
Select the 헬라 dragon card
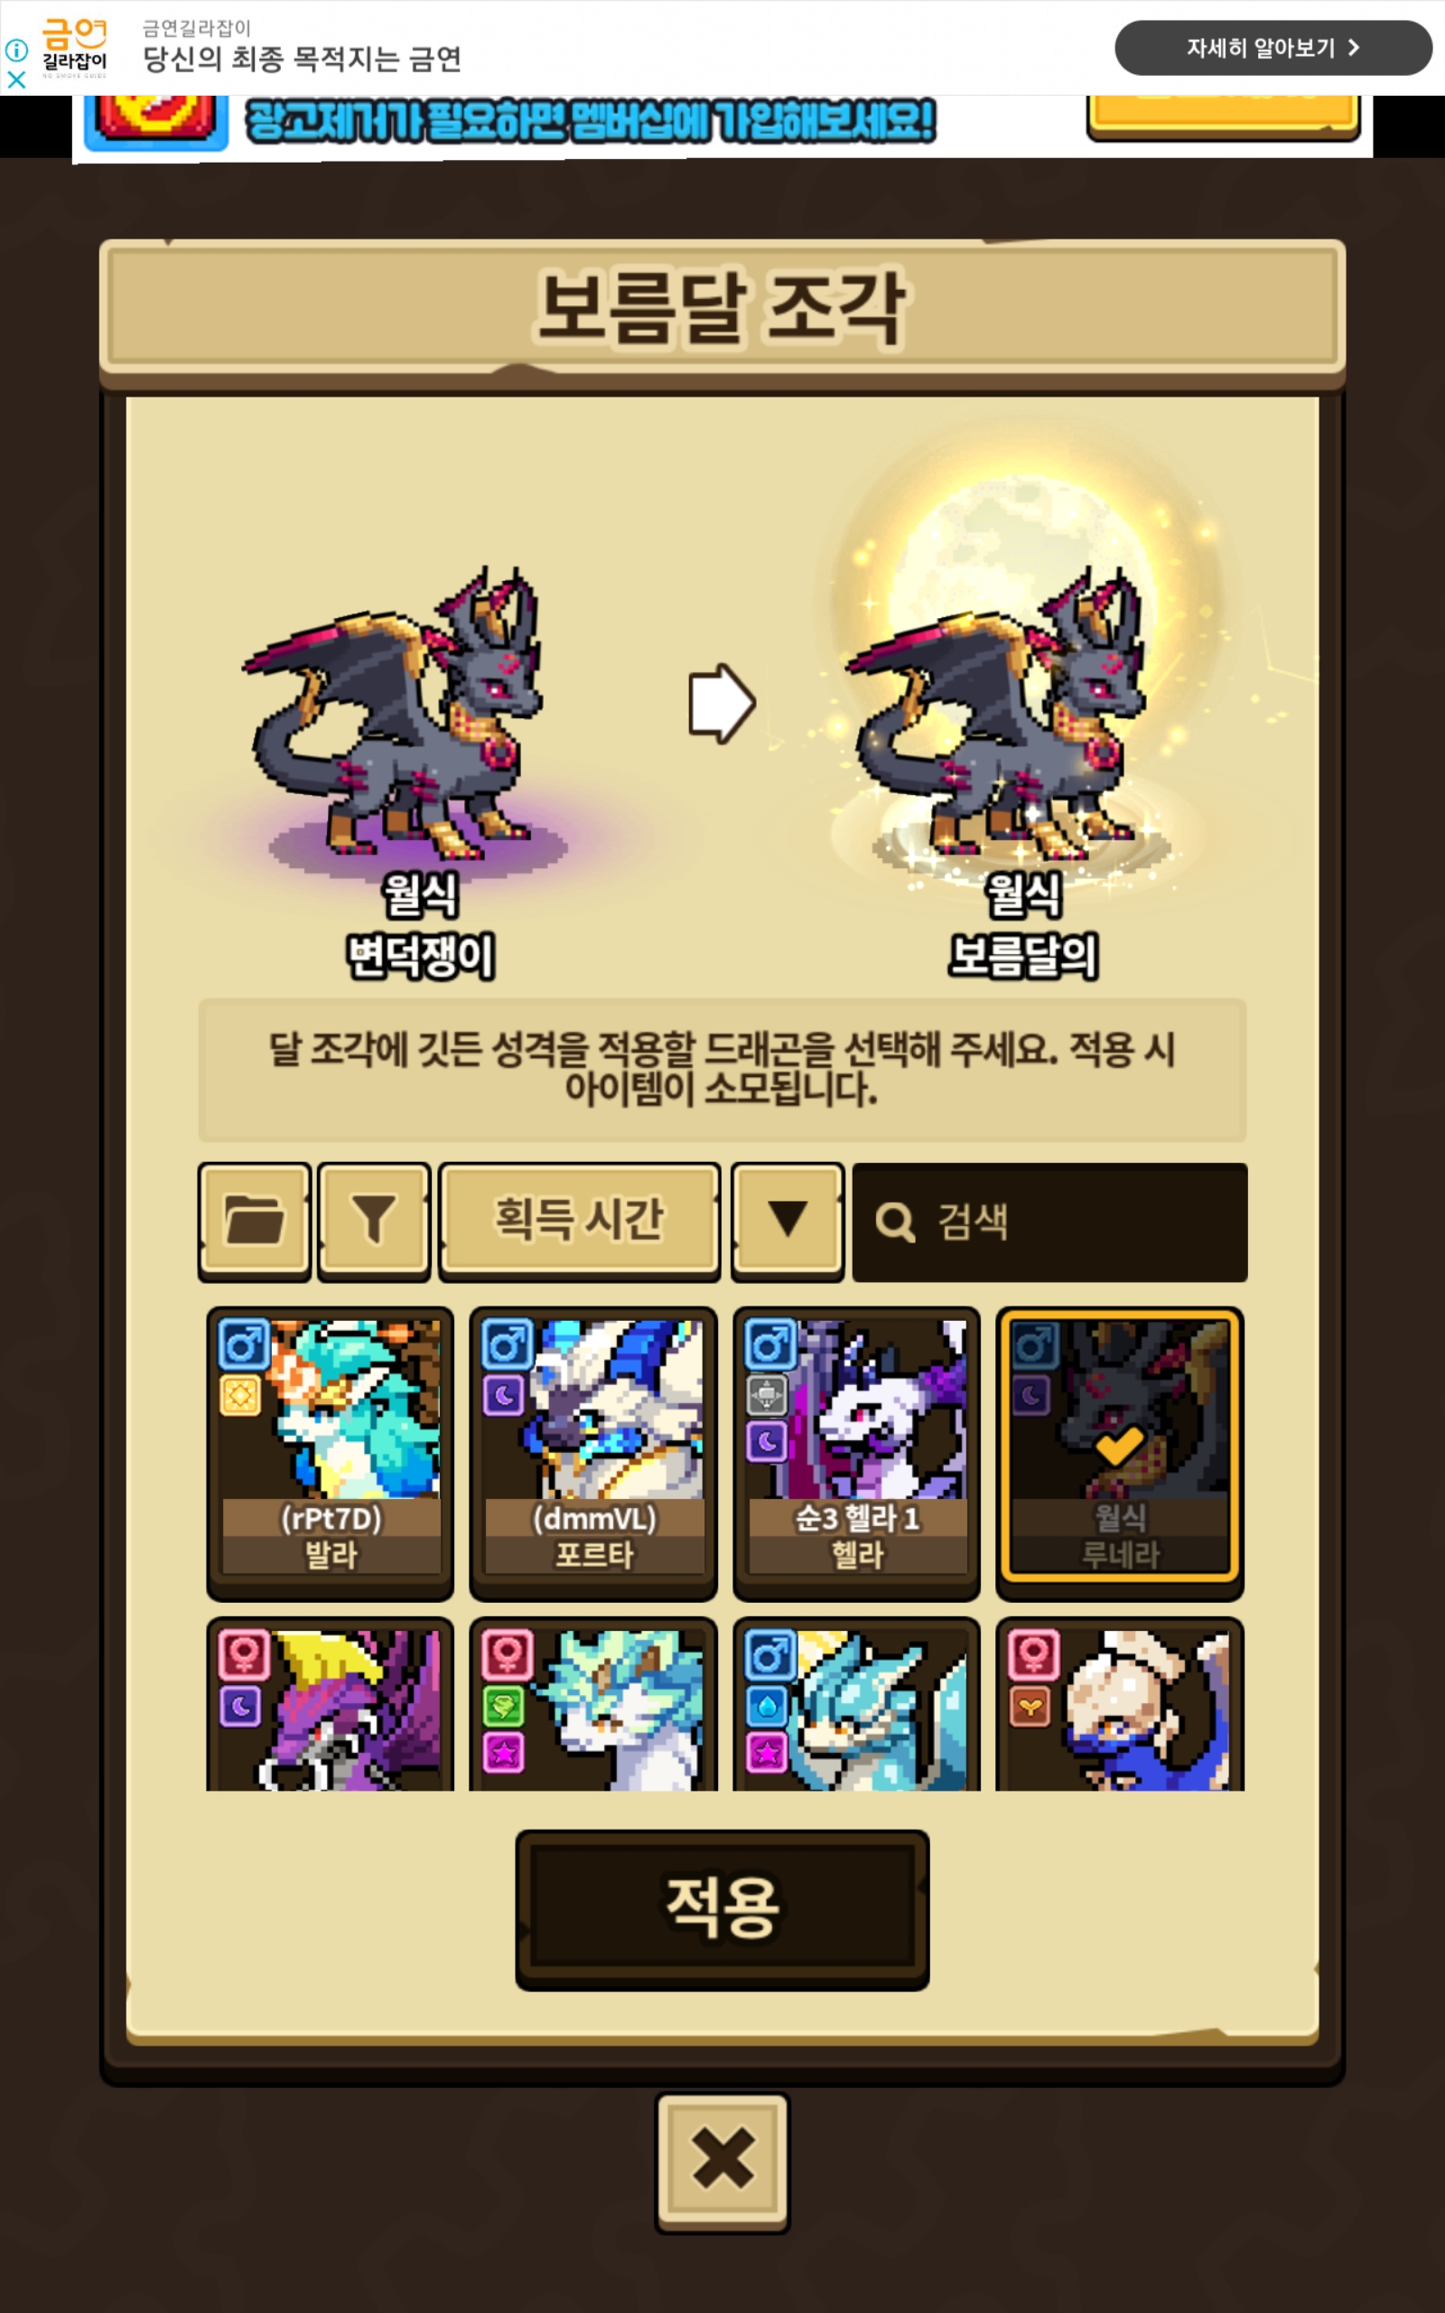click(856, 1452)
